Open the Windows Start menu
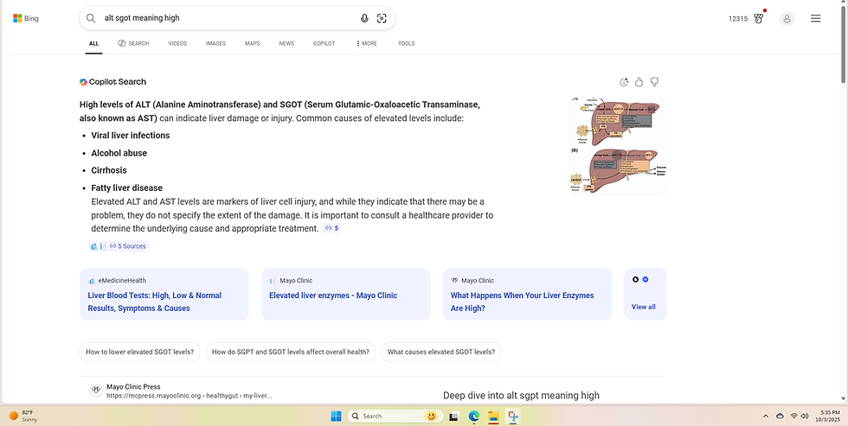This screenshot has width=848, height=426. point(336,416)
